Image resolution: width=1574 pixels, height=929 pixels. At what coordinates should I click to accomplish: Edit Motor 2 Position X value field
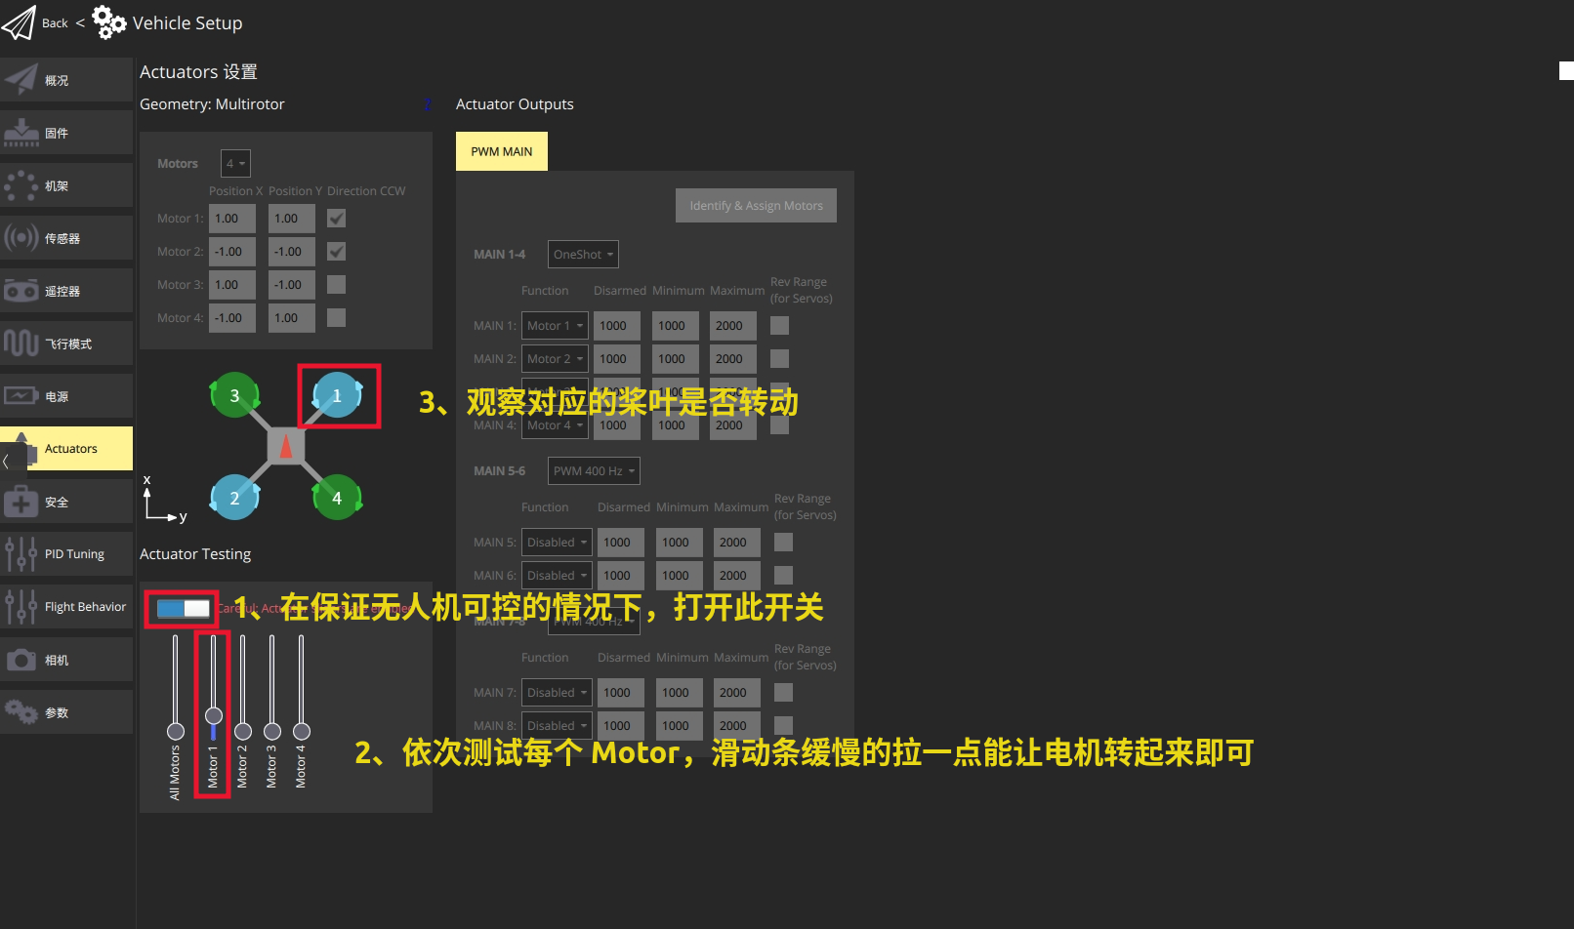pyautogui.click(x=231, y=251)
